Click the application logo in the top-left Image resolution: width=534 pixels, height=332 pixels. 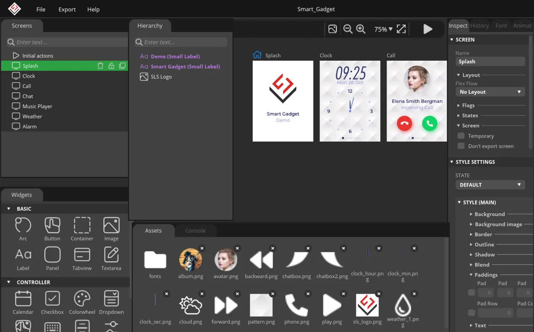click(x=14, y=9)
